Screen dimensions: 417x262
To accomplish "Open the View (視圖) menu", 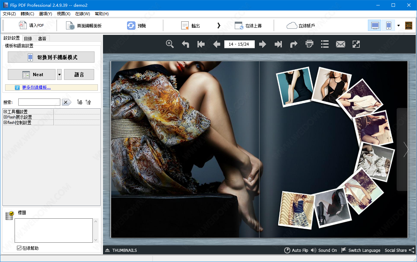I will click(64, 14).
